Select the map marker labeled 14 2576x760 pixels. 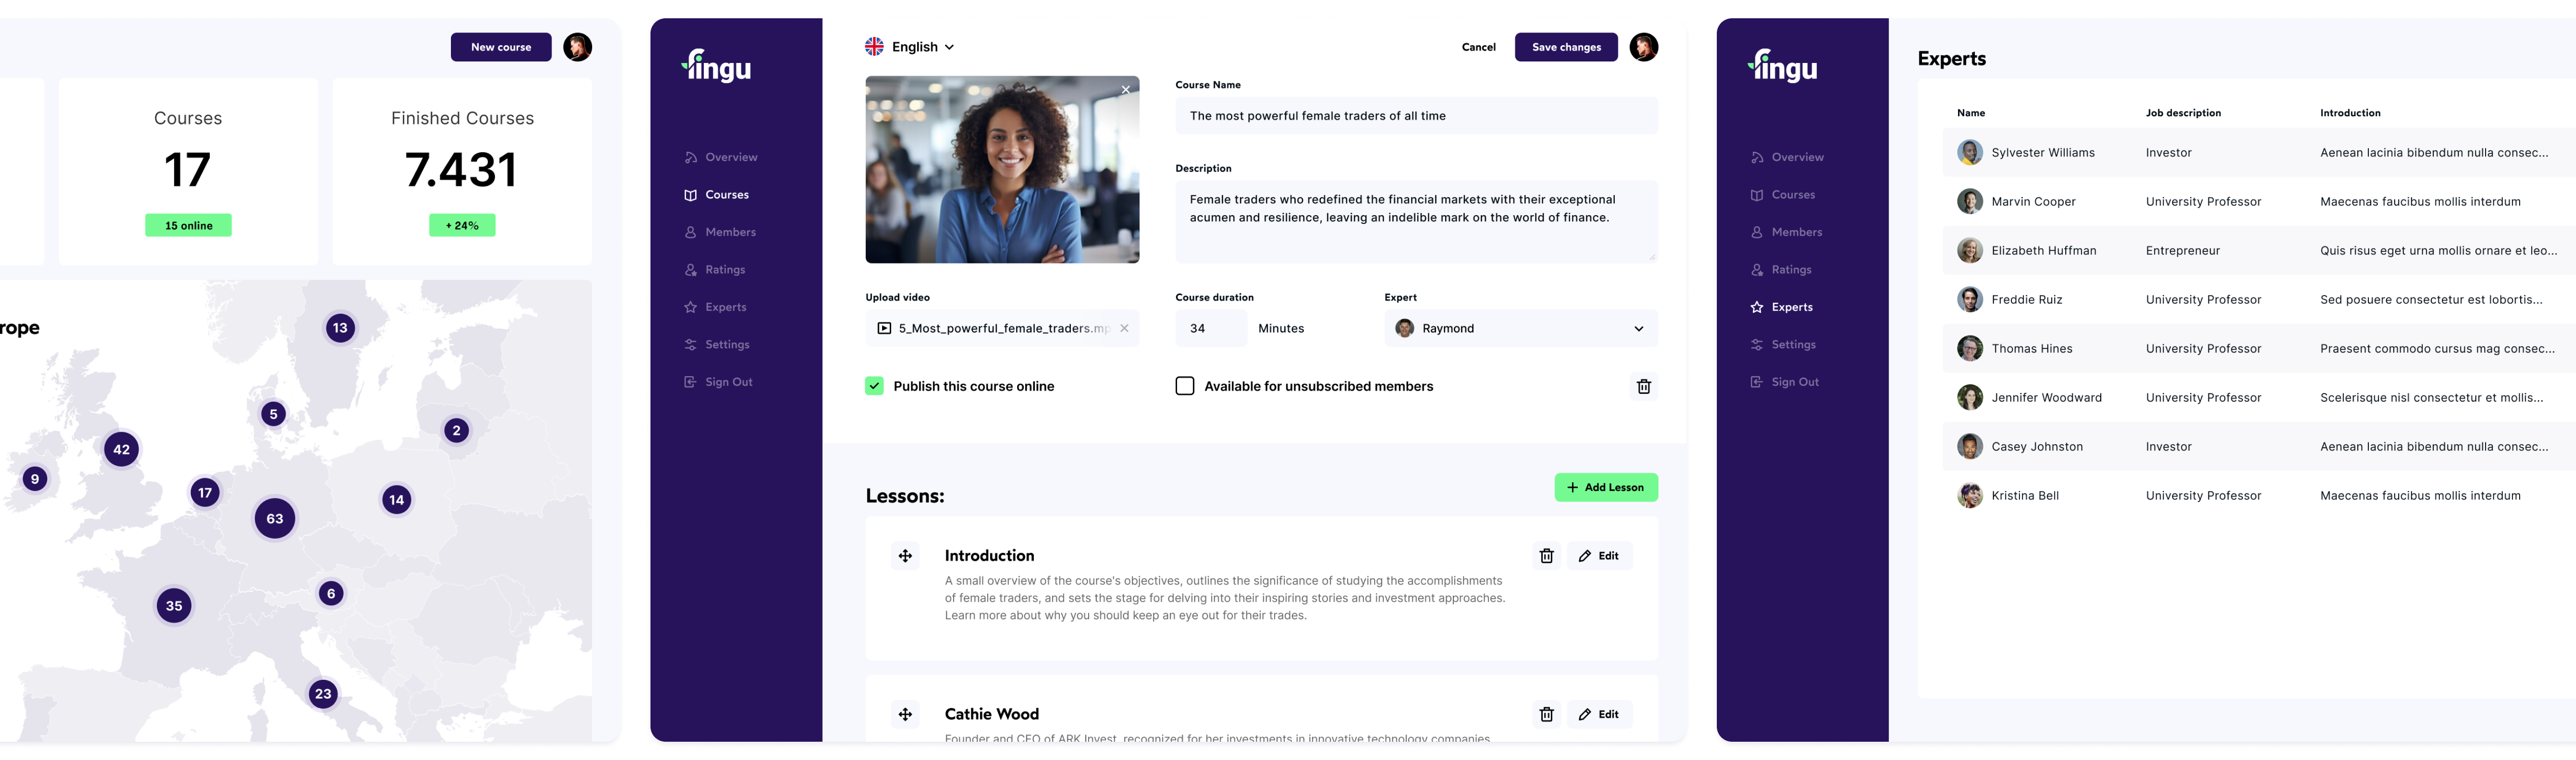tap(397, 499)
